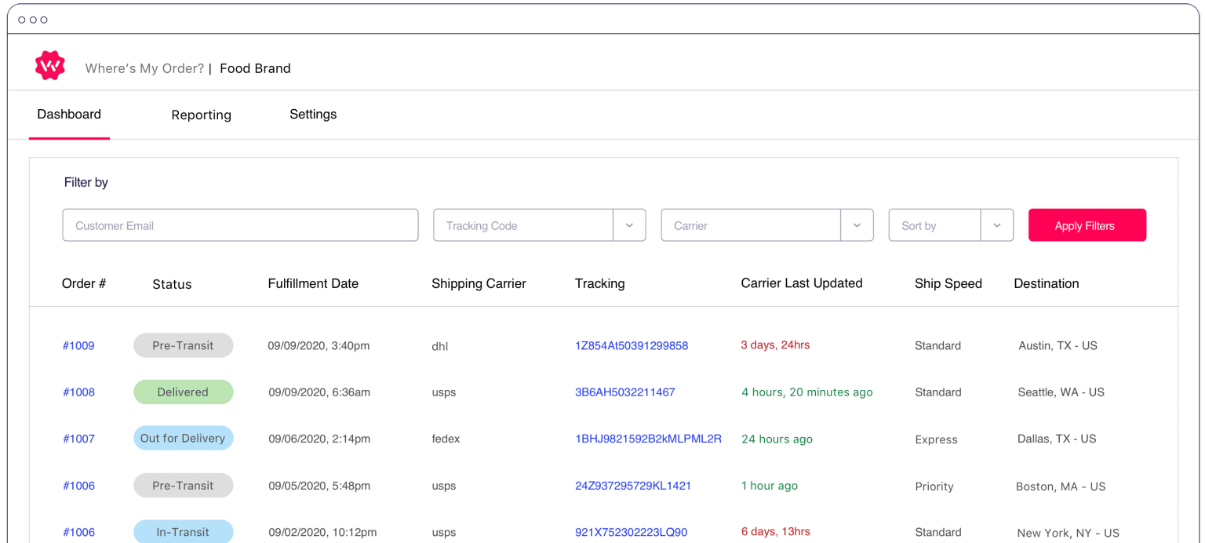
Task: Open tracking link 1BHJ9821592B2kMLPML2R
Action: [x=648, y=439]
